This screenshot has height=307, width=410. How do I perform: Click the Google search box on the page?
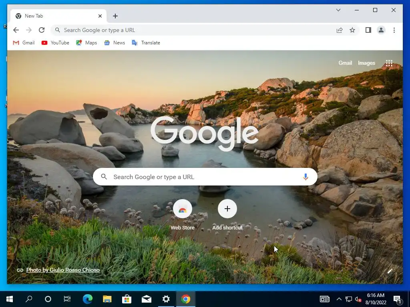(x=205, y=177)
